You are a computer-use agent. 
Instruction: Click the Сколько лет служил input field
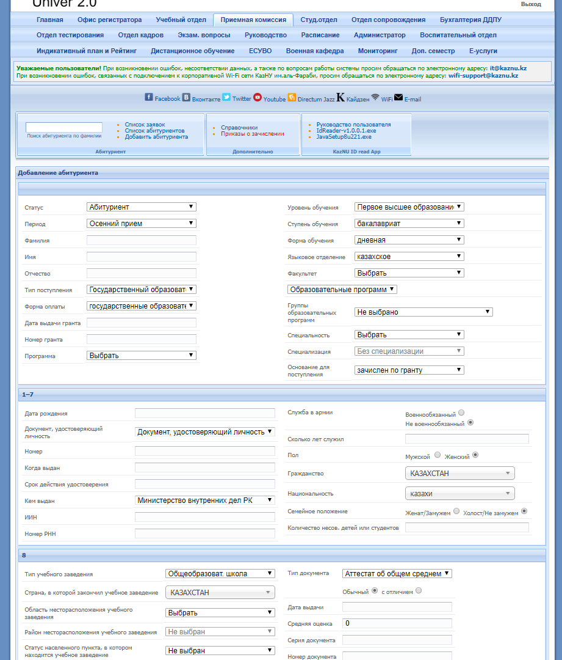click(x=467, y=439)
